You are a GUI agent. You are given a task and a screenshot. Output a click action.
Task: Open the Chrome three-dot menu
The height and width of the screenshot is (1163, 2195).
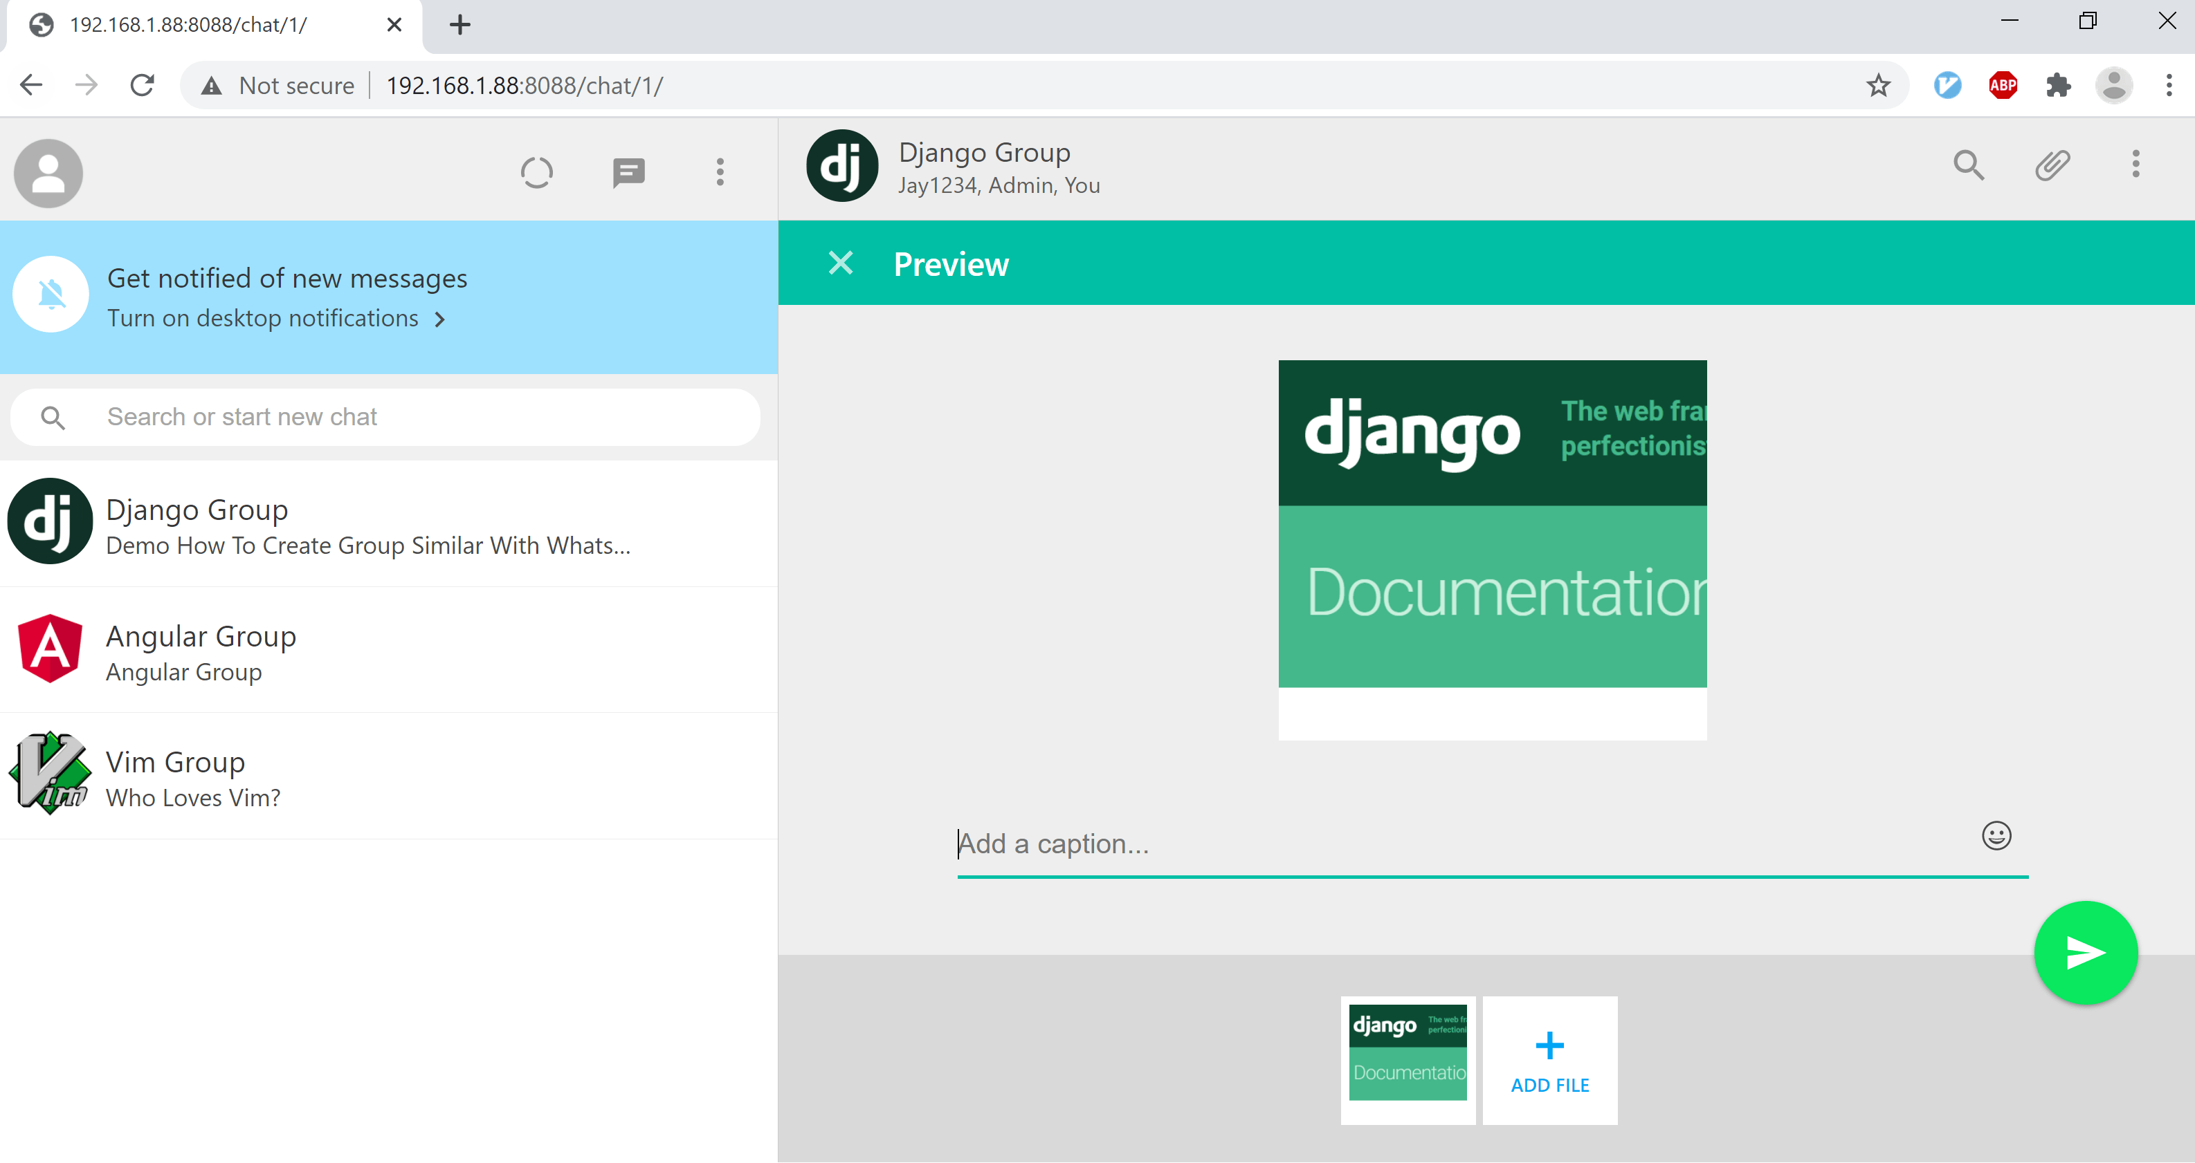coord(2169,85)
